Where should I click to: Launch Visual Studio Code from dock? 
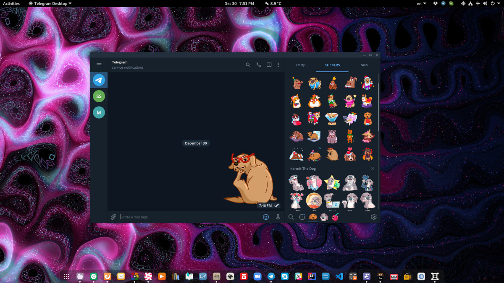[339, 276]
